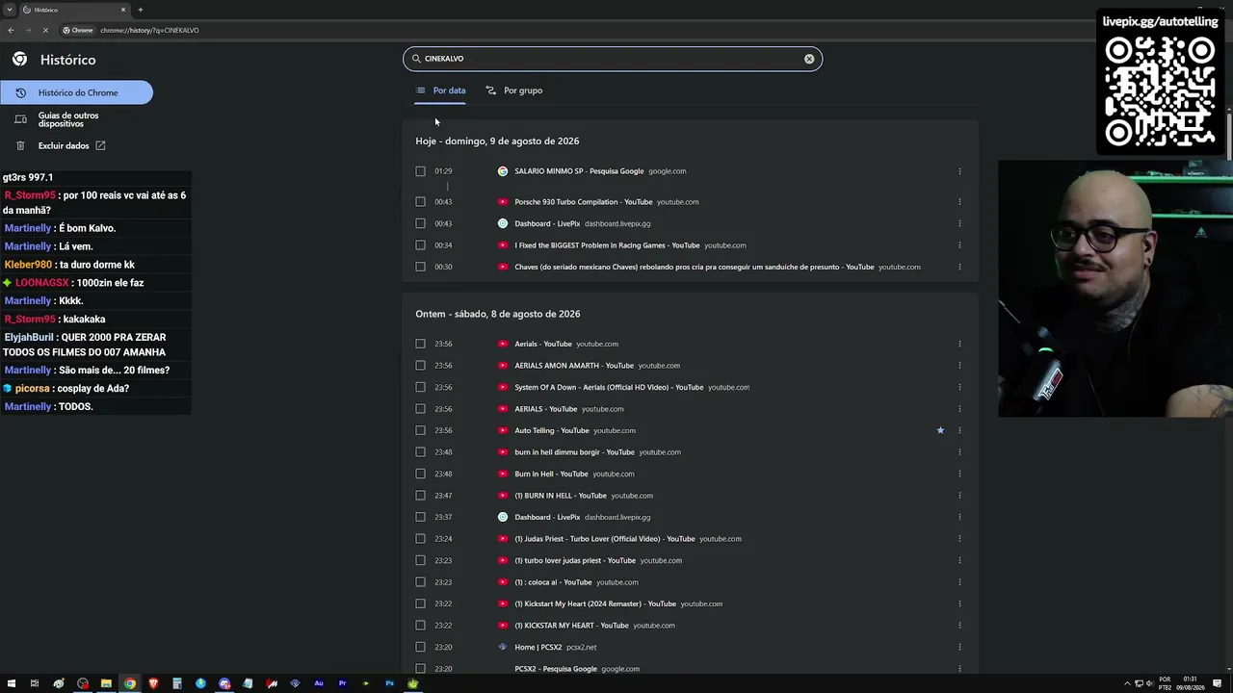Open (1) : coloca aí - YouTube link
This screenshot has height=693, width=1233.
tap(553, 582)
